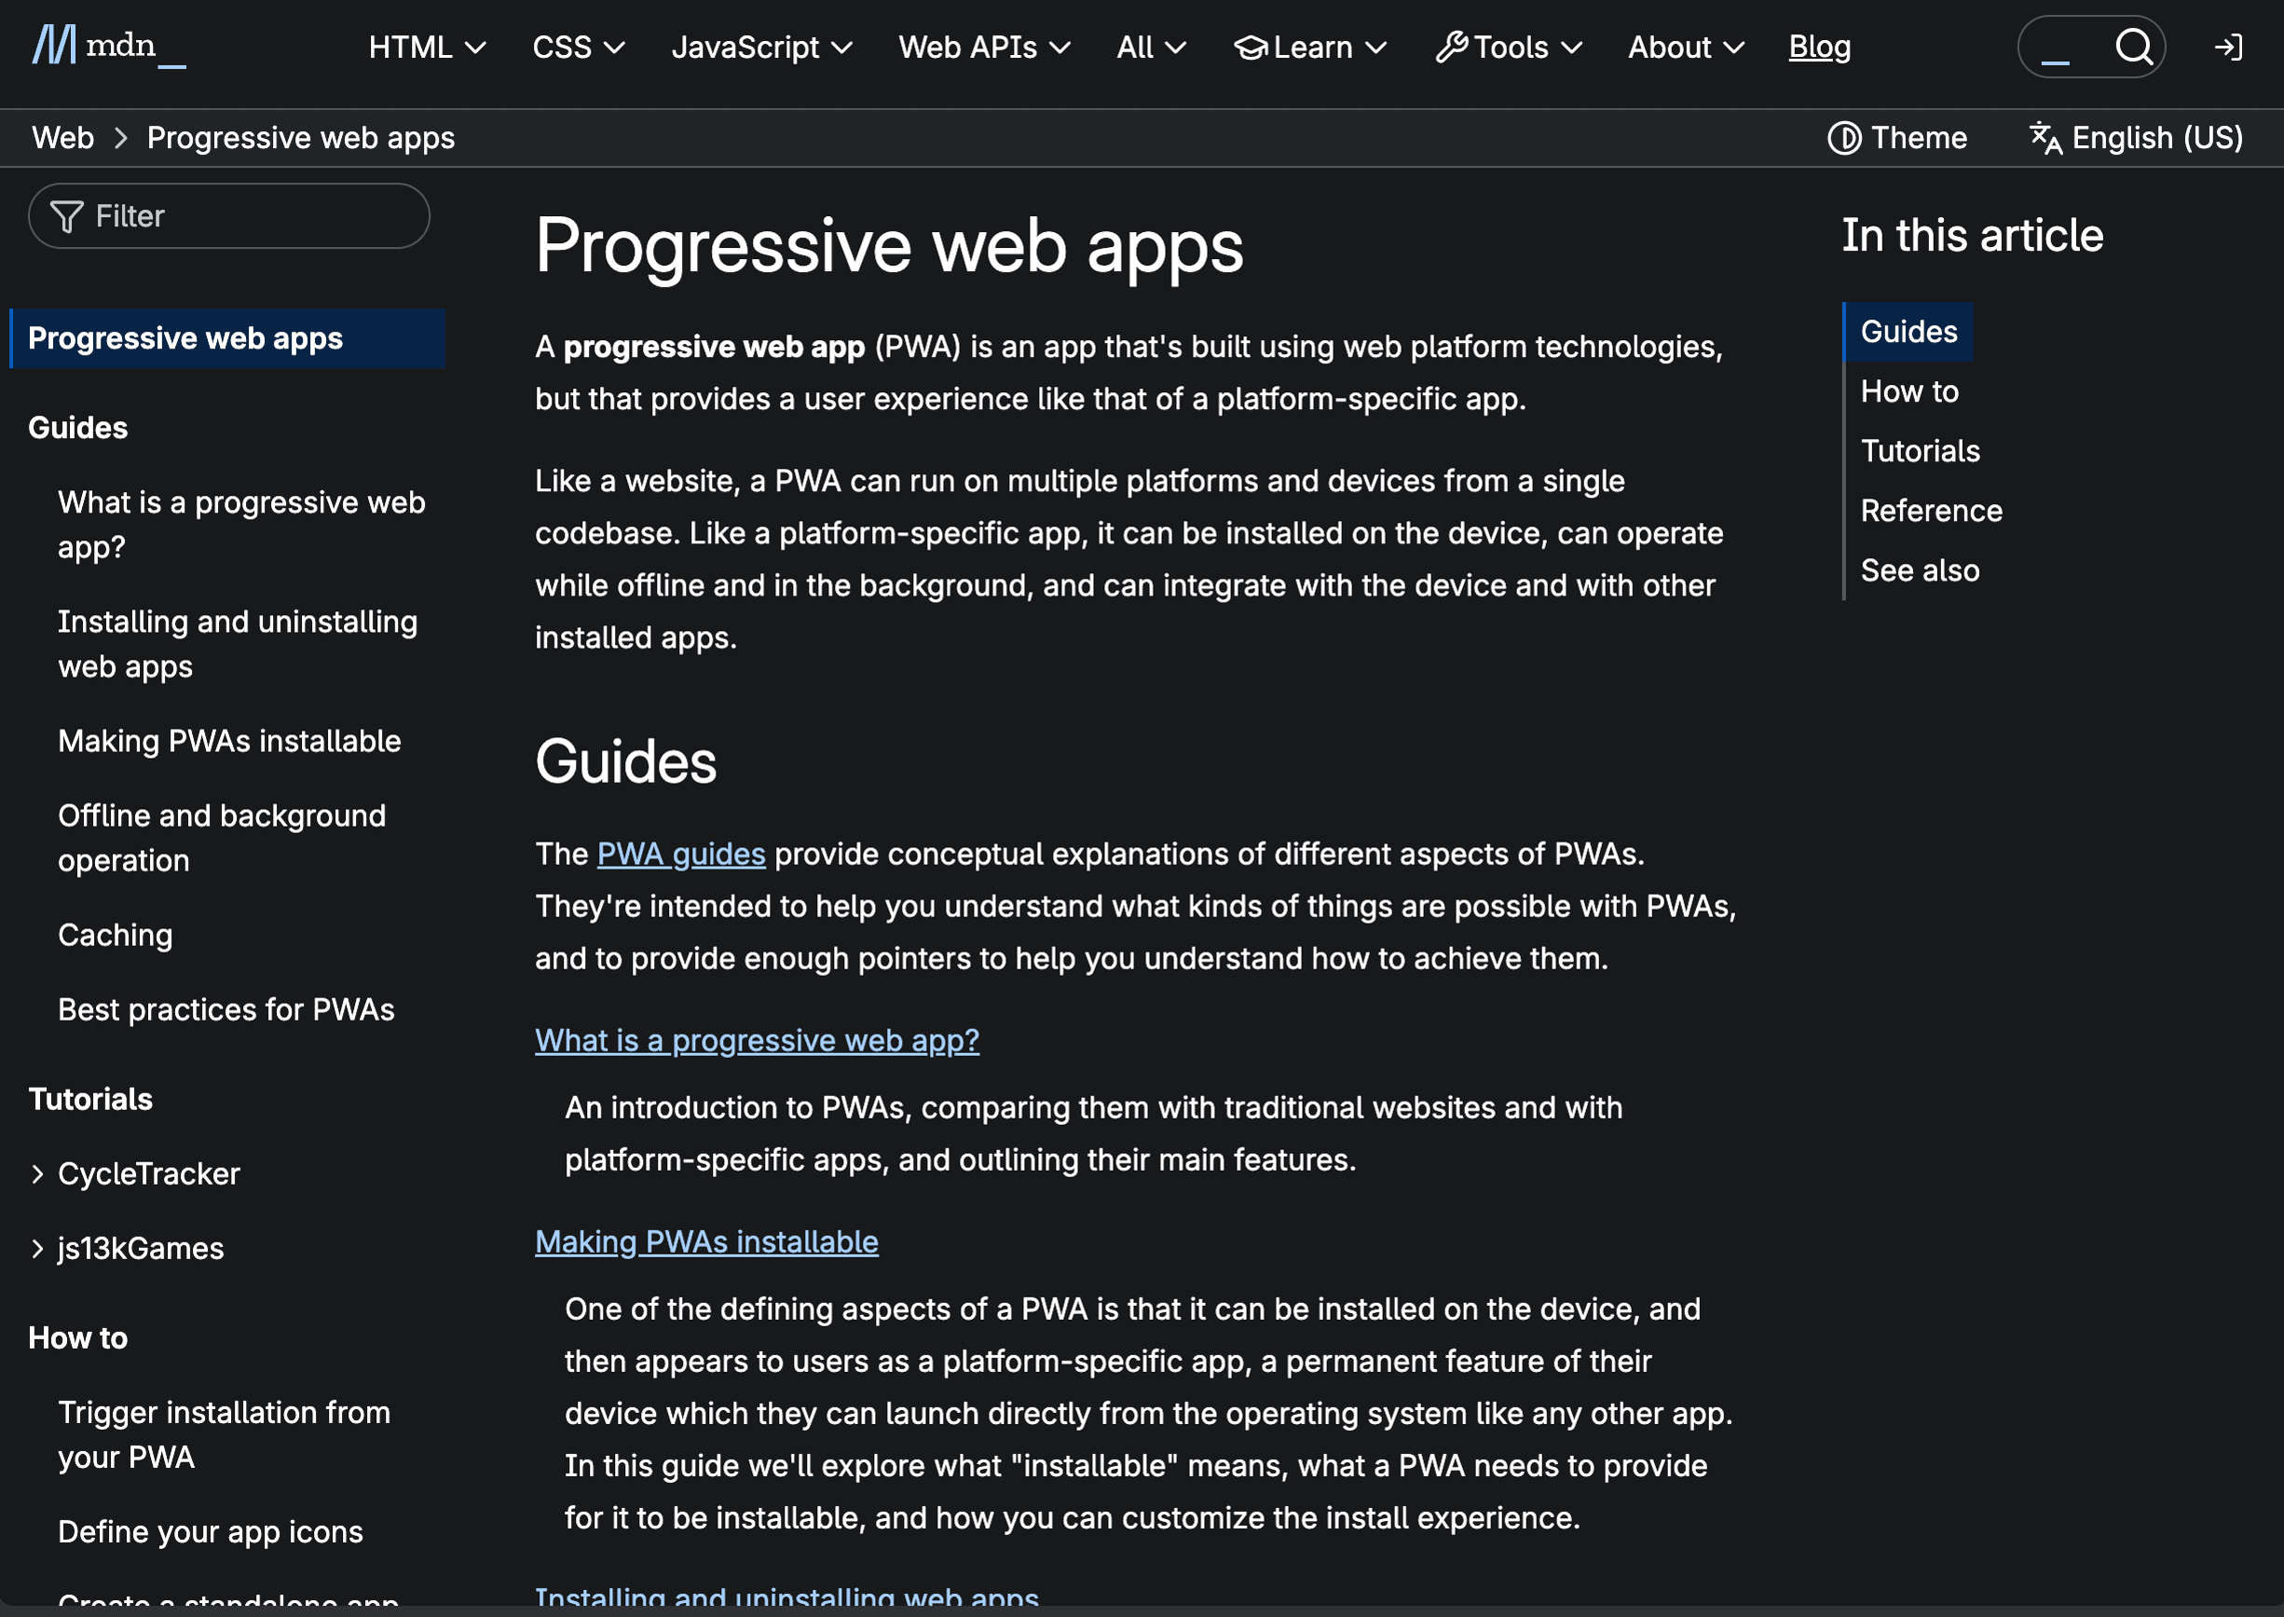Open the Caching guide in sidebar

115,935
